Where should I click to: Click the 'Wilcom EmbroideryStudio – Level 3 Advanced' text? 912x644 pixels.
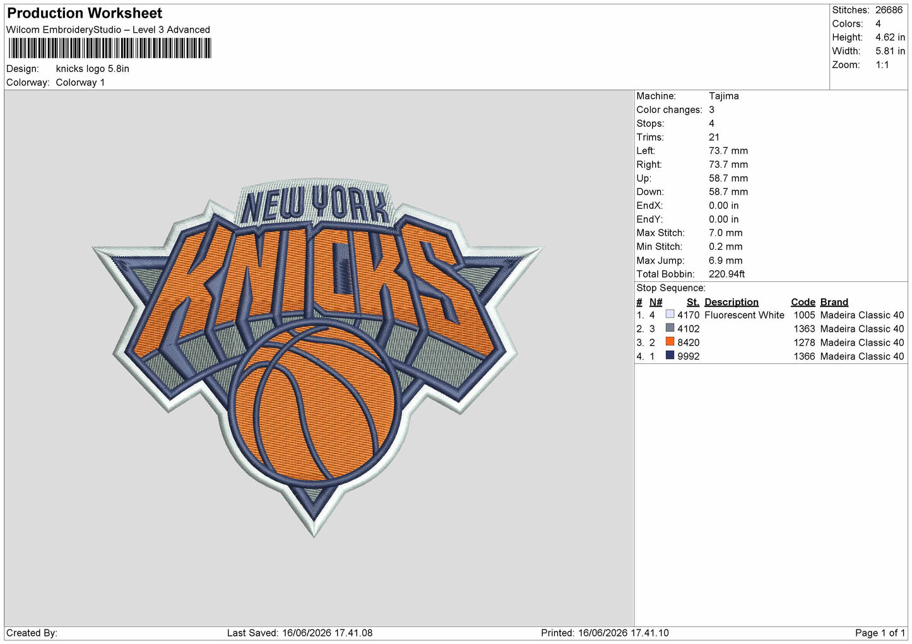pos(108,30)
